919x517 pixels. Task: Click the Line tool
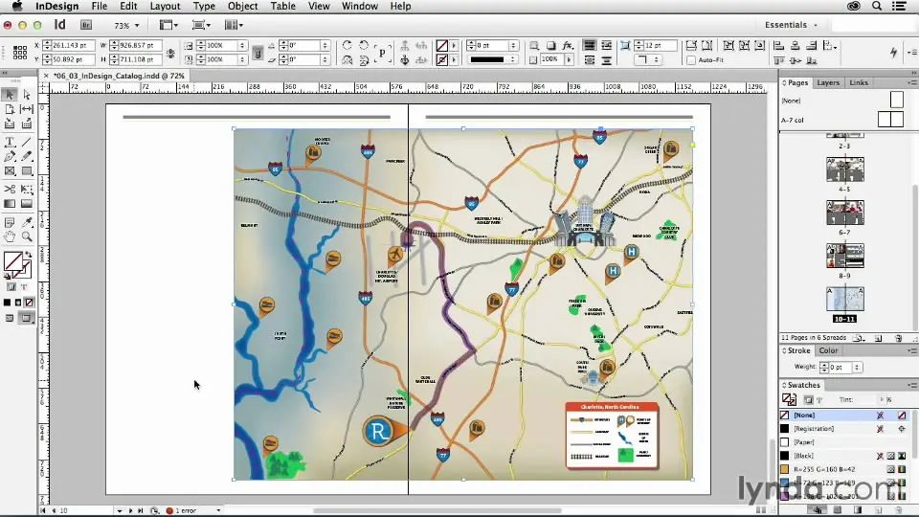point(27,142)
